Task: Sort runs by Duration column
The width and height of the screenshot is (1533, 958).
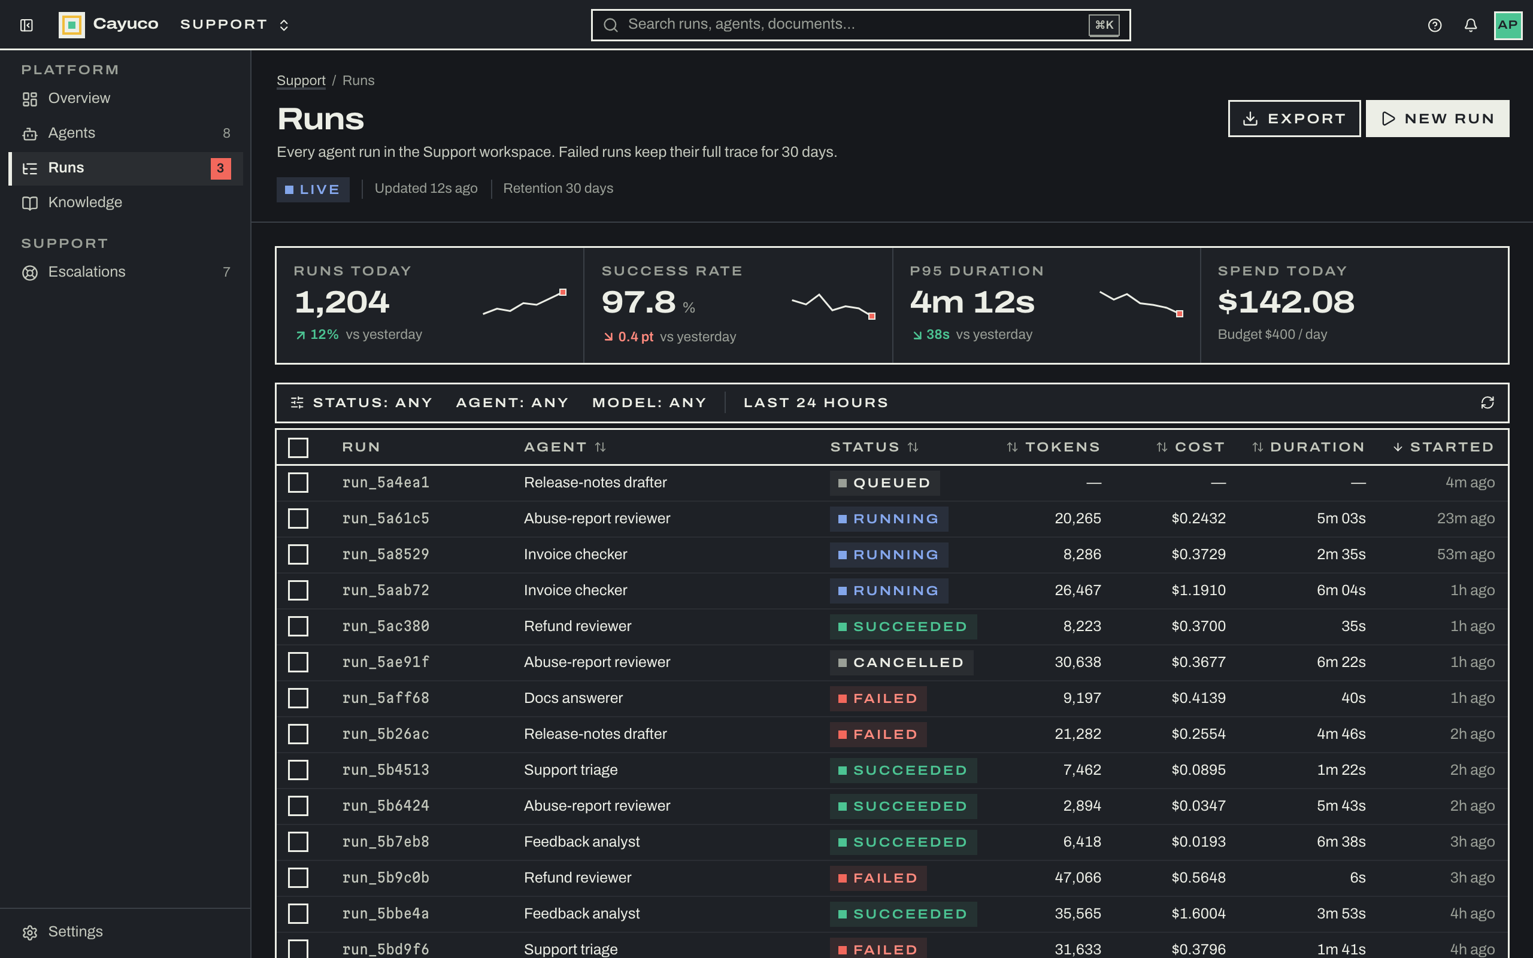Action: pos(1308,447)
